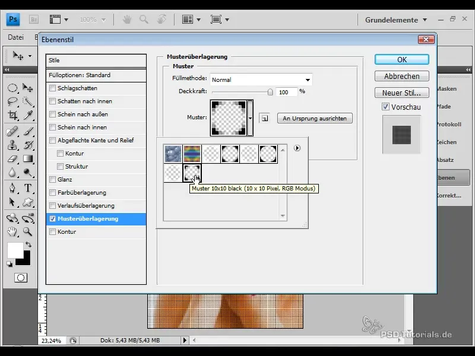This screenshot has height=356, width=475.
Task: Select the 3D Rotate tool
Action: [x=12, y=218]
